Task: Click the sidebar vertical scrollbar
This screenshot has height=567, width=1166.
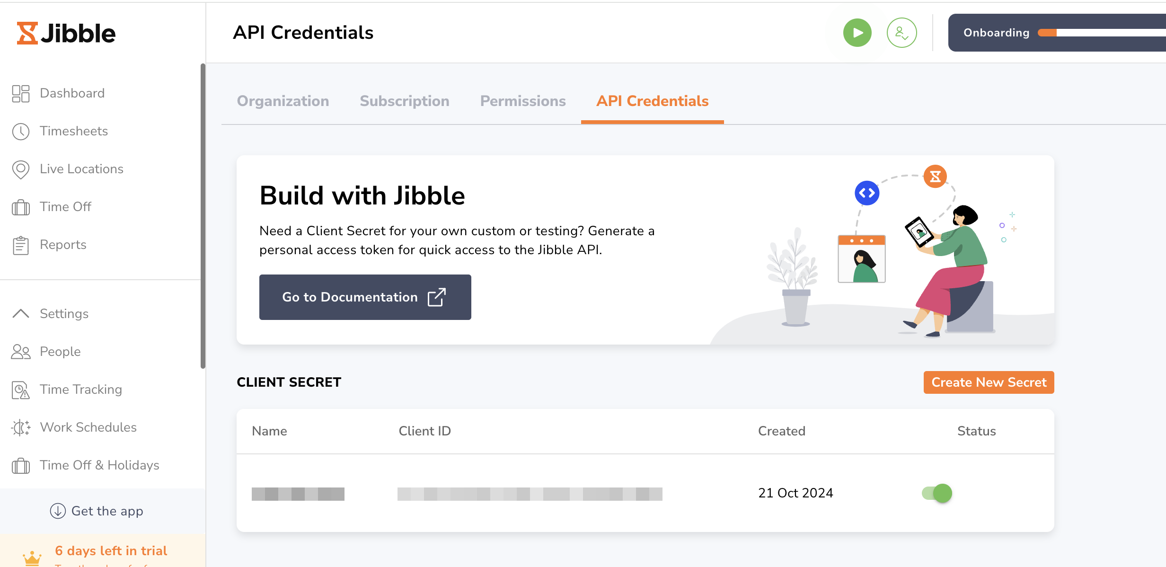Action: [203, 215]
